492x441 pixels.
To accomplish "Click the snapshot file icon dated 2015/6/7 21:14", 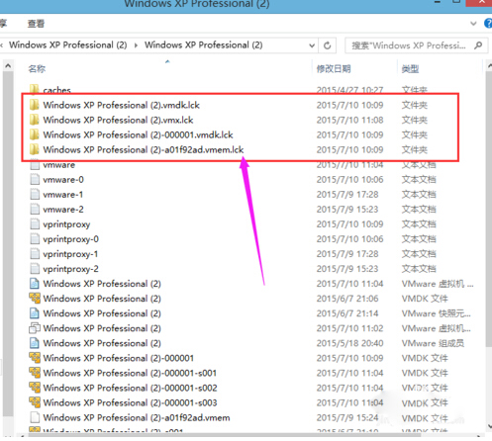I will coord(35,313).
